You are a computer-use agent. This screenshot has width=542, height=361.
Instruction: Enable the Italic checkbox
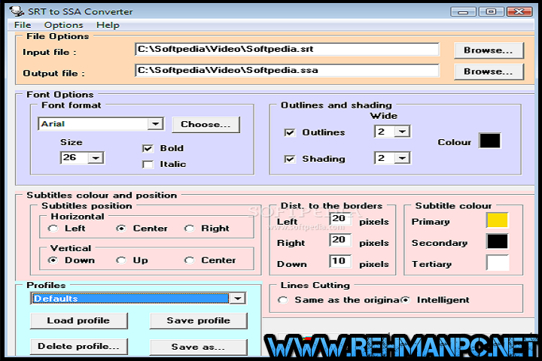(x=148, y=164)
